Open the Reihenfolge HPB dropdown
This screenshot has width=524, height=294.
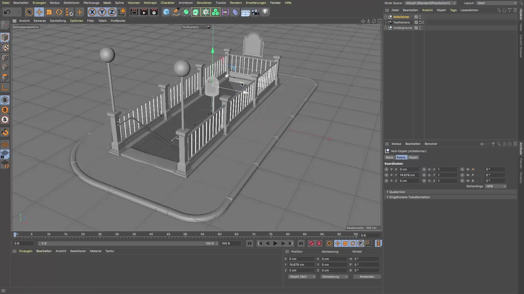tap(496, 186)
